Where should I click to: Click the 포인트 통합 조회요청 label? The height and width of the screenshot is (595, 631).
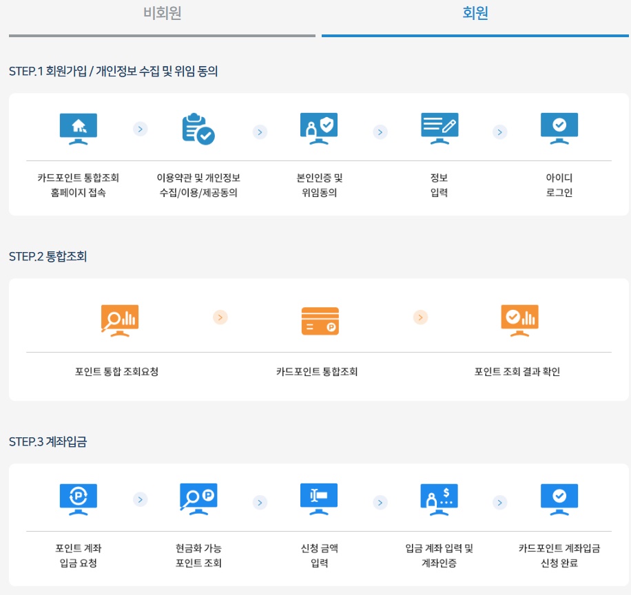pos(116,371)
